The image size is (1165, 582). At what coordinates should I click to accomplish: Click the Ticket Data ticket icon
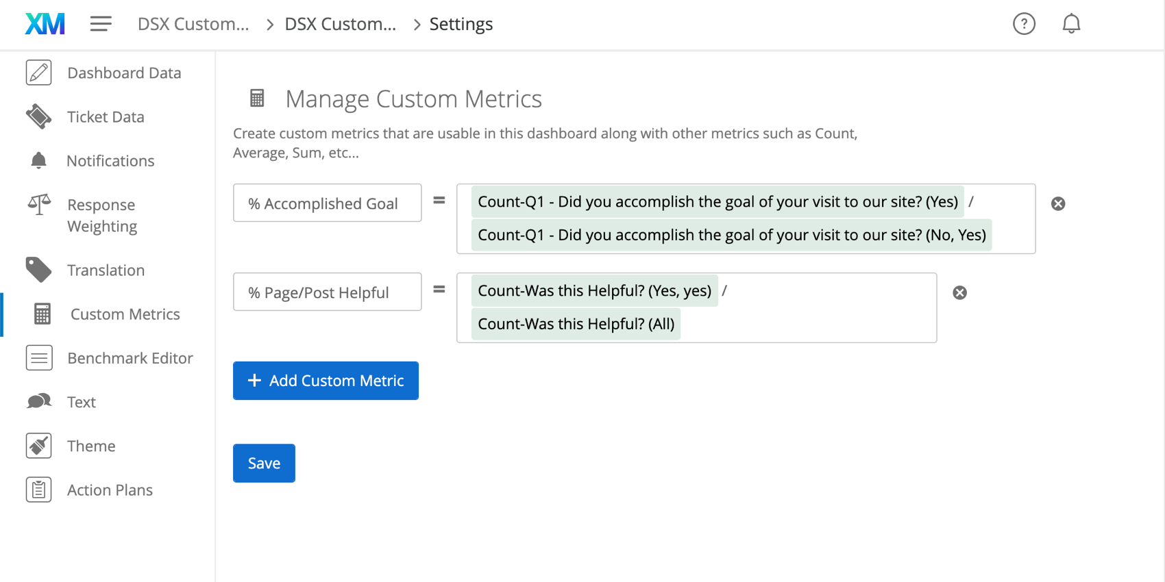click(x=39, y=116)
